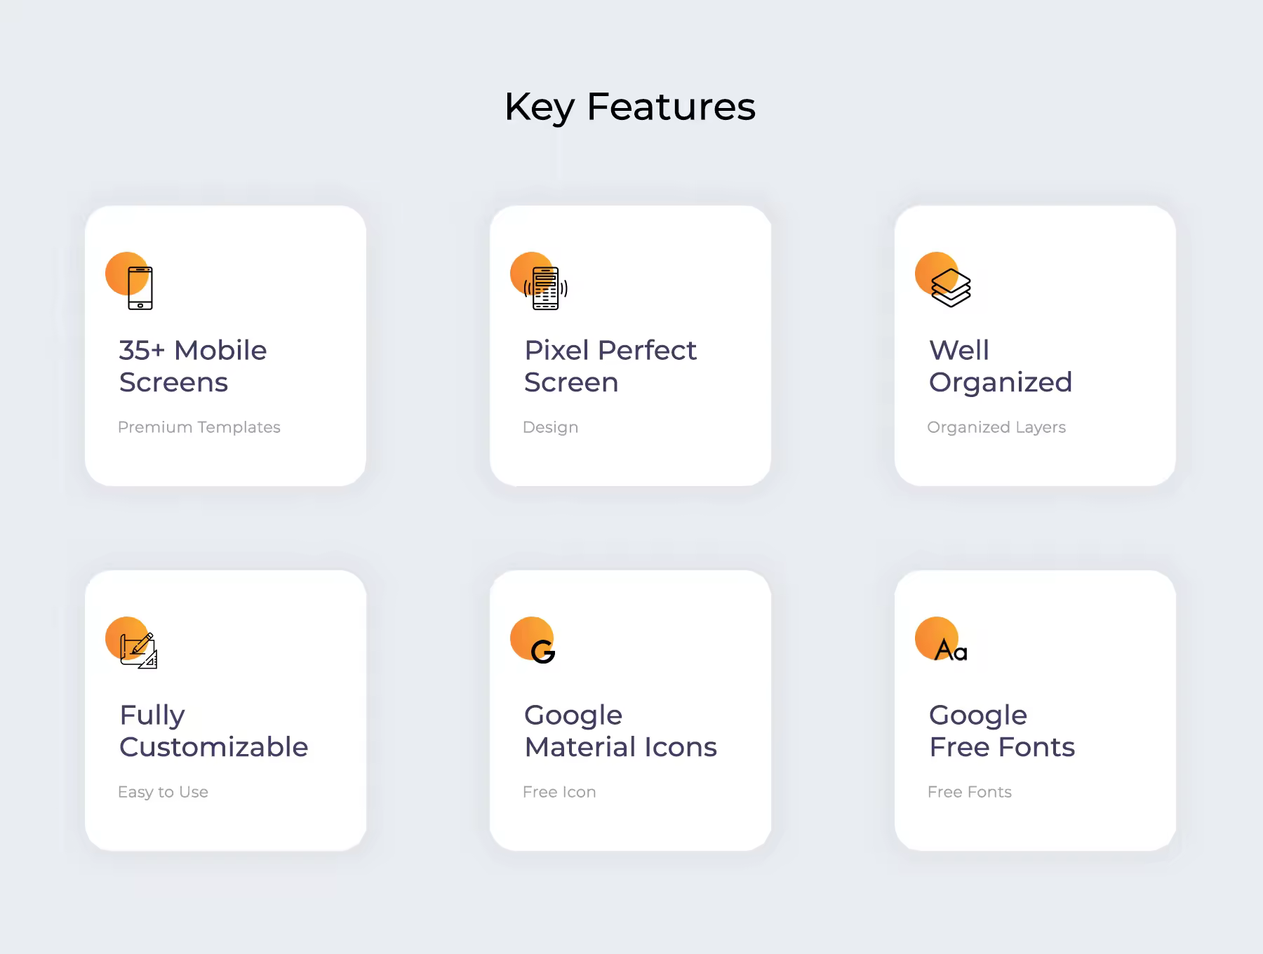Click the Design subtitle text
The height and width of the screenshot is (954, 1263).
(551, 427)
